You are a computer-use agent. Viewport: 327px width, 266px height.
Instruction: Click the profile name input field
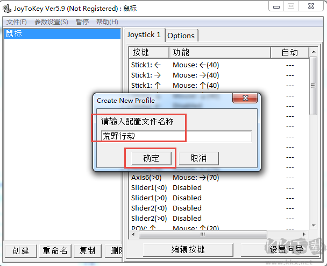tap(176, 136)
